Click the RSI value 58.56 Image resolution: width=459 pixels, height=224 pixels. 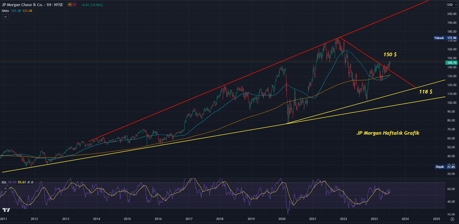[12, 182]
